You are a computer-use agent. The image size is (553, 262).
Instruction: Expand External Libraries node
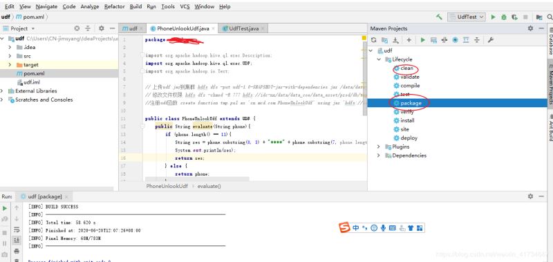2,91
